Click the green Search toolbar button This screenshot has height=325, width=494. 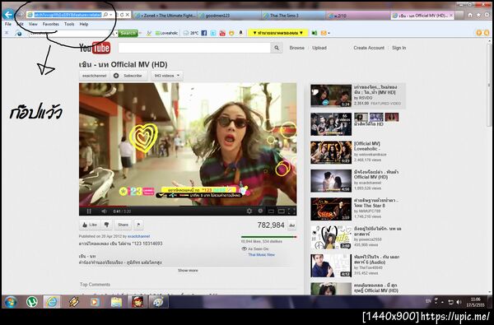(x=128, y=33)
